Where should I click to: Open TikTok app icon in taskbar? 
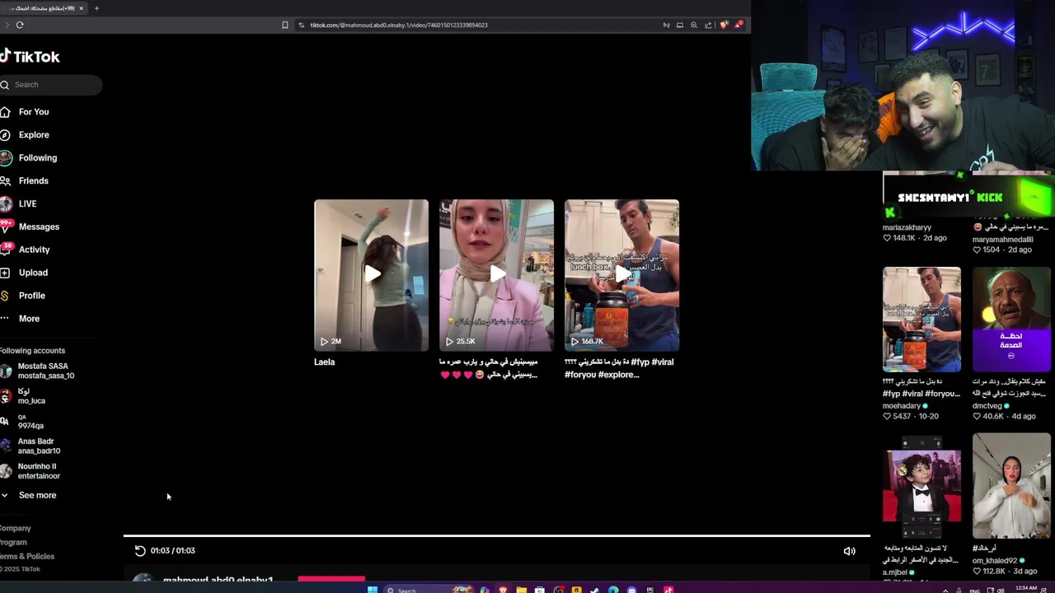[668, 590]
